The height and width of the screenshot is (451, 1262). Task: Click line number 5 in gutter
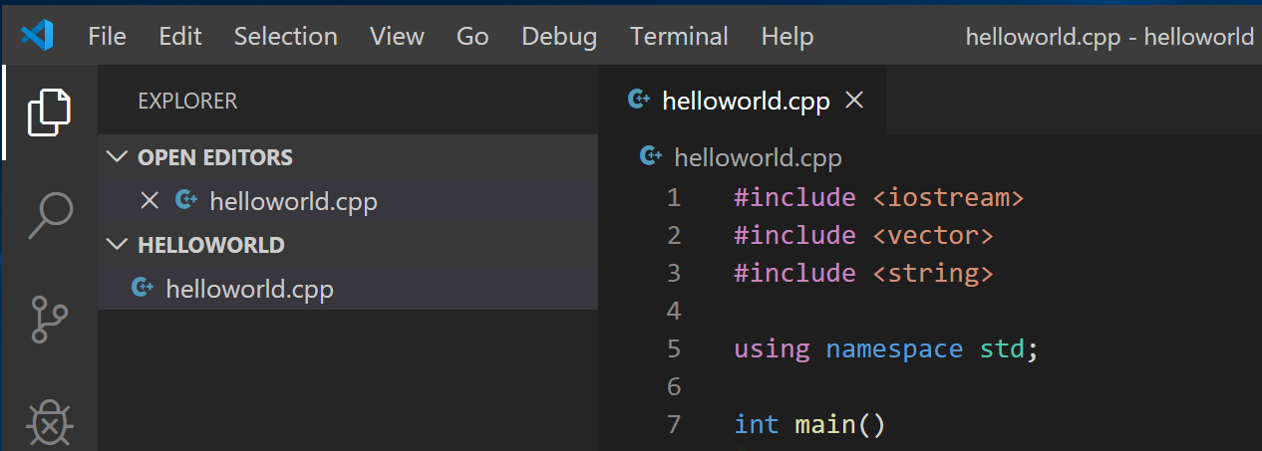click(674, 348)
